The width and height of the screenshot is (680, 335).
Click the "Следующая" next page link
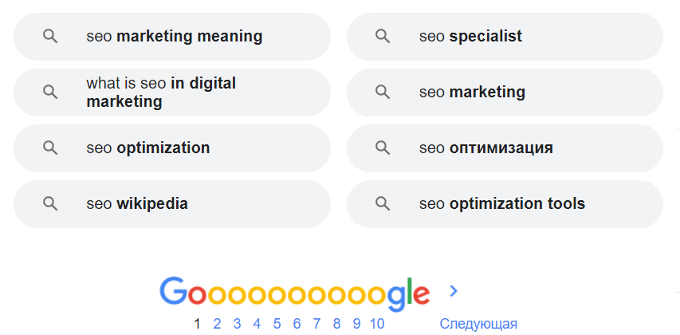coord(478,324)
